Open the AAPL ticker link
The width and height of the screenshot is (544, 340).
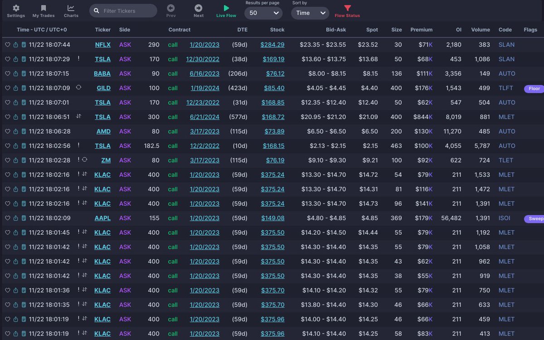[103, 218]
